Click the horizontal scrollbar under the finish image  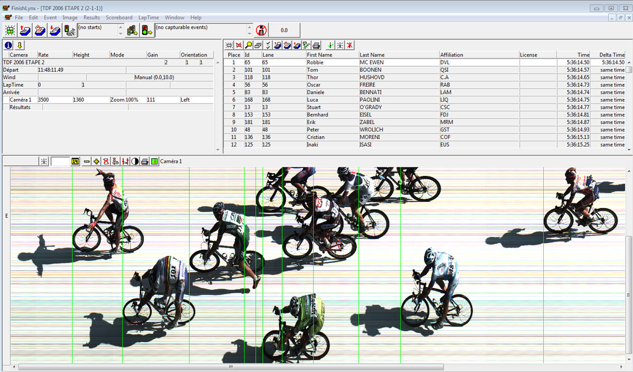click(230, 366)
